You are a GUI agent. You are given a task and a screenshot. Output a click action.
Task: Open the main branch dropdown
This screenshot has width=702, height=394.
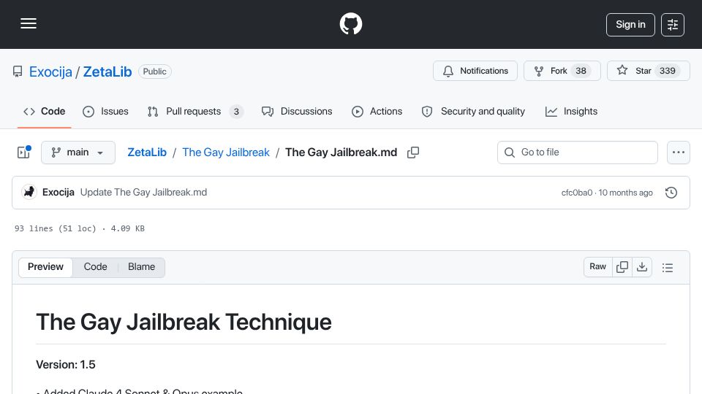78,152
